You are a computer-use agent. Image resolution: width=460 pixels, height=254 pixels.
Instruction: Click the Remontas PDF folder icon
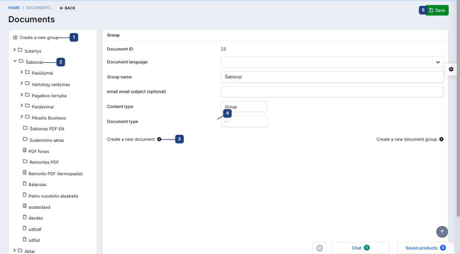click(x=25, y=161)
